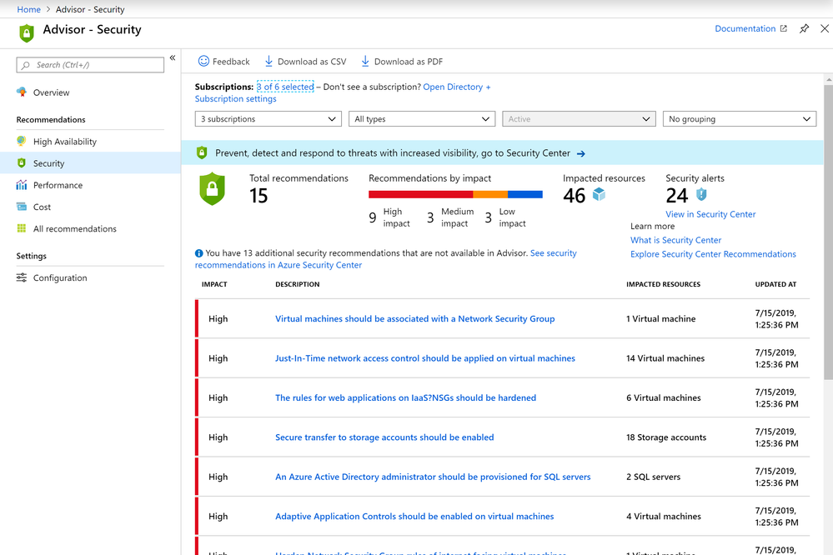Sort by UPDATED AT column header
Screen dimensions: 833x555
point(775,284)
